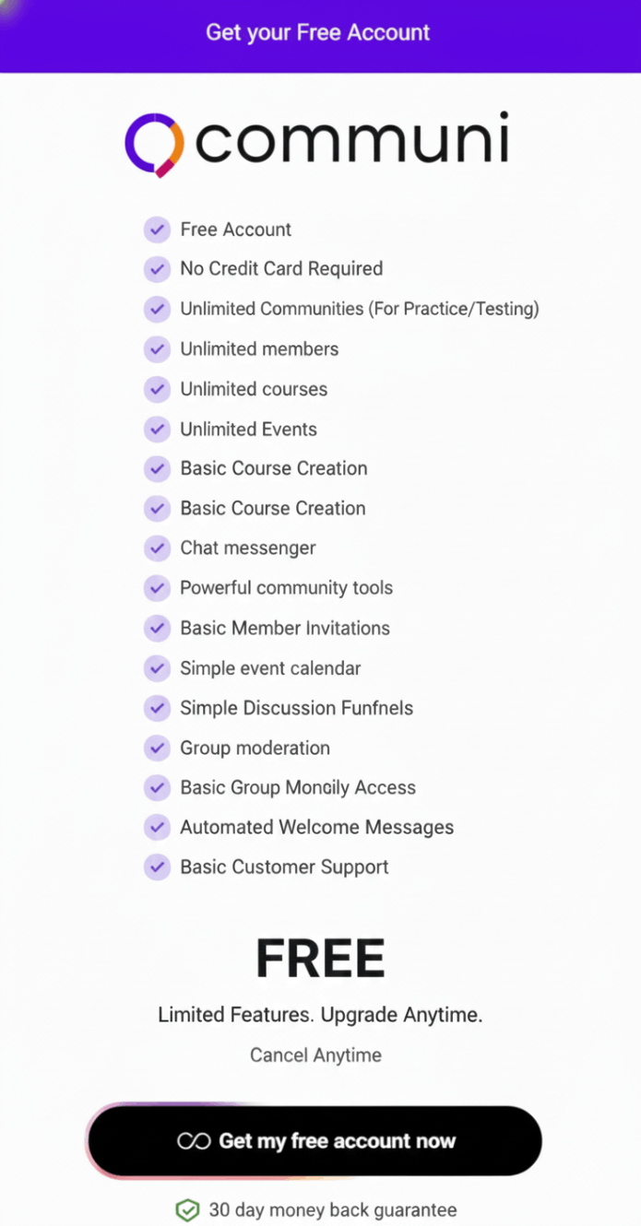Click the checkmark beside Unlimited members
Screen dimensions: 641x1226
157,349
